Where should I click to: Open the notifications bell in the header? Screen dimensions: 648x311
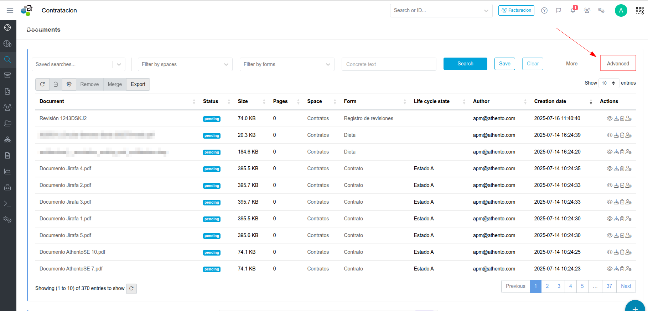pyautogui.click(x=573, y=10)
